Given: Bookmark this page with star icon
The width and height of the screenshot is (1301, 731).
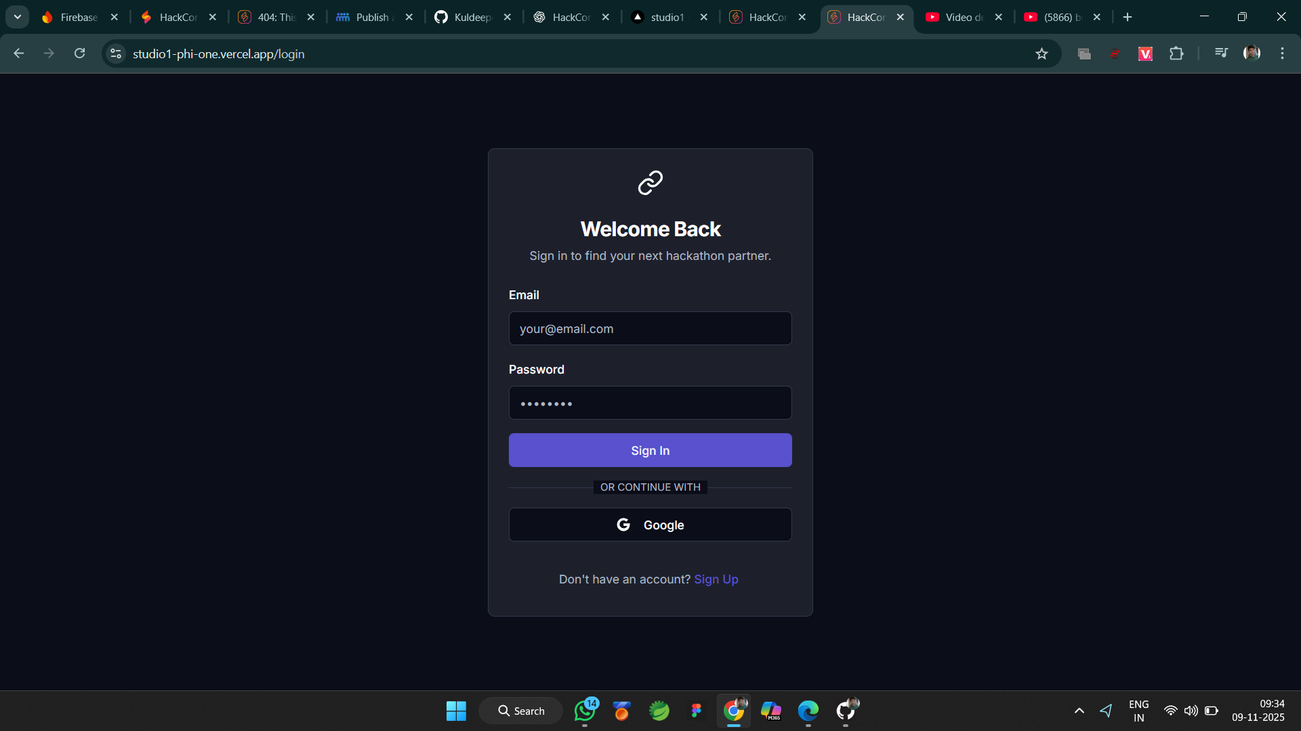Looking at the screenshot, I should point(1041,53).
